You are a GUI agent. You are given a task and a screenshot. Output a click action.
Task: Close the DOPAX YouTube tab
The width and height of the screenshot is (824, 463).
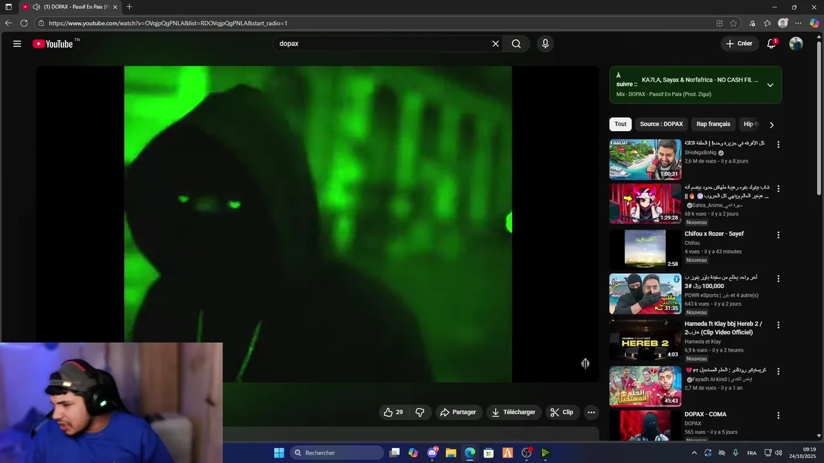115,7
